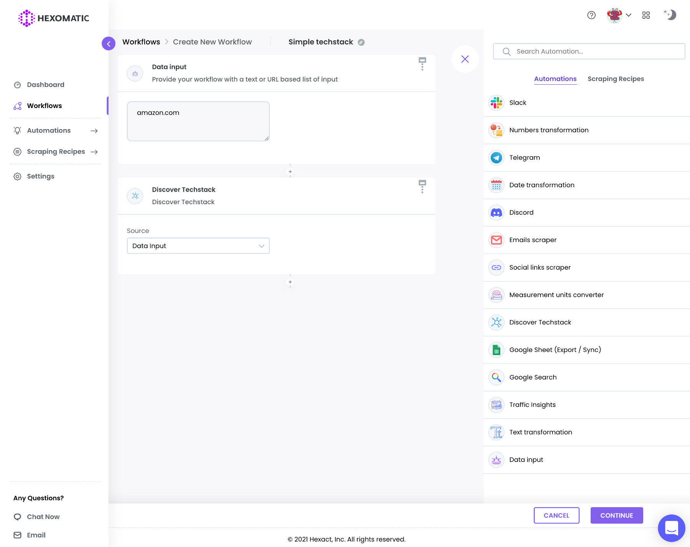Select Text transformation icon

(496, 432)
